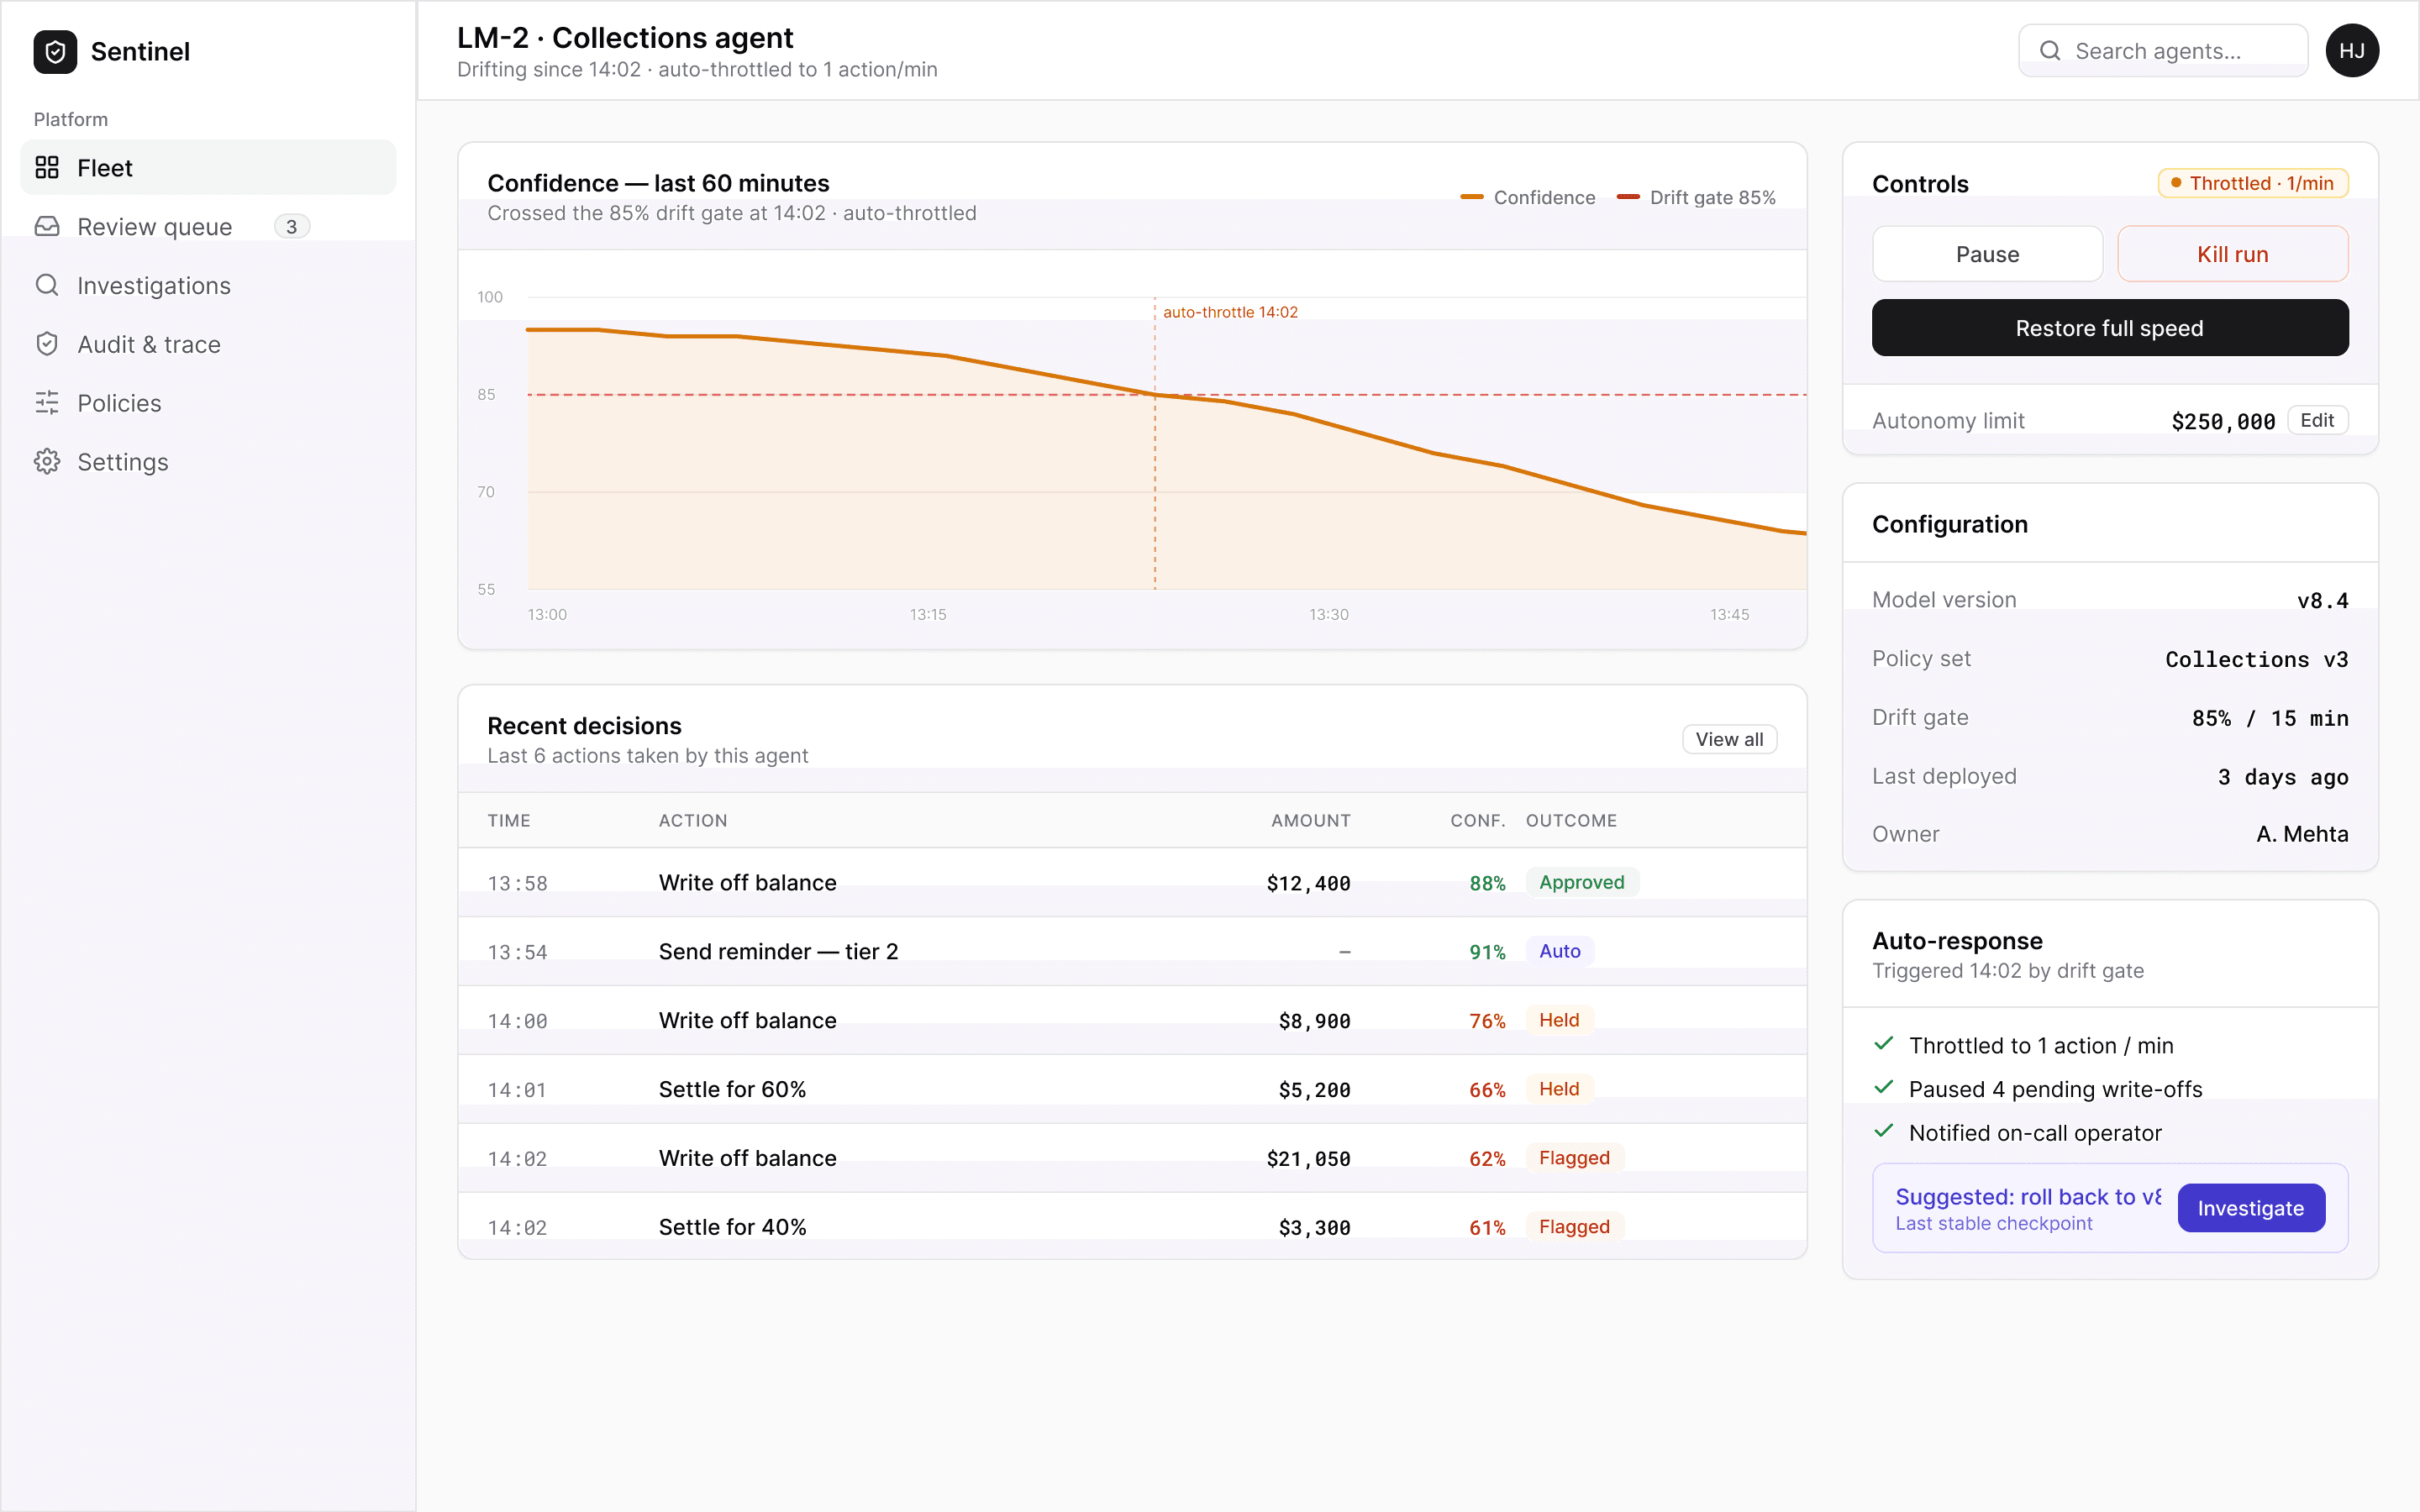The height and width of the screenshot is (1512, 2420).
Task: Click the Kill run button
Action: (x=2232, y=254)
